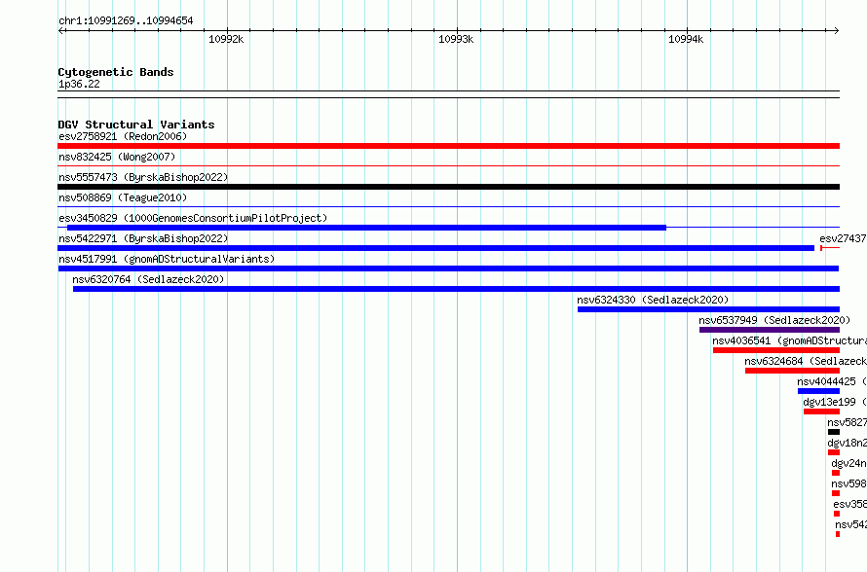867x572 pixels.
Task: Open variant label nsv6324330 (Sedlazeck2020)
Action: 653,300
